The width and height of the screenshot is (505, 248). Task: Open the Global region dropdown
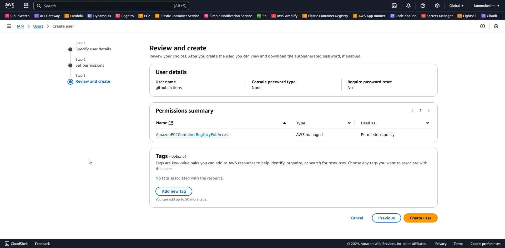[x=456, y=6]
